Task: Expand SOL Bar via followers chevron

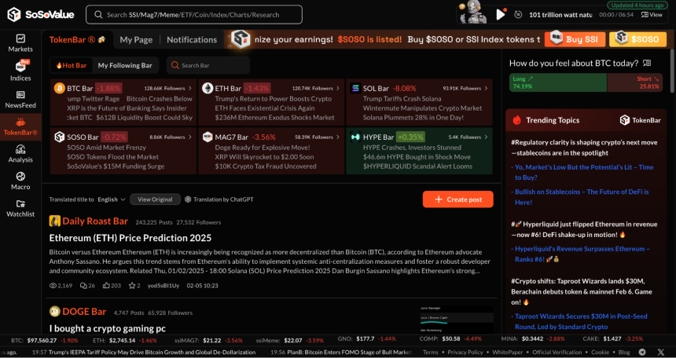Action: click(487, 88)
